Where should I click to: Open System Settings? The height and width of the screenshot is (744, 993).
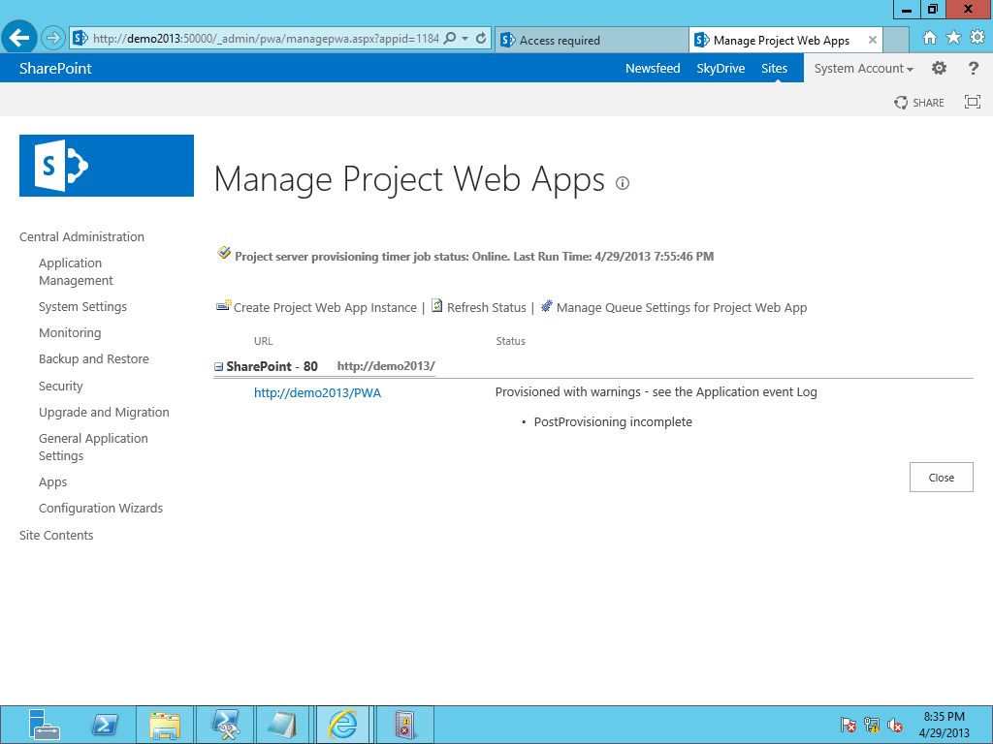click(82, 307)
